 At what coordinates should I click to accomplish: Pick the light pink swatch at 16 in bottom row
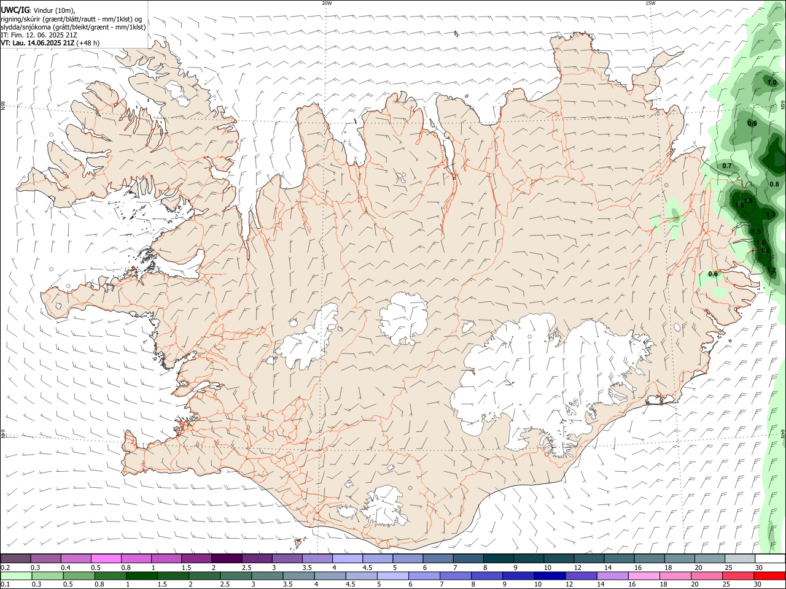644,576
